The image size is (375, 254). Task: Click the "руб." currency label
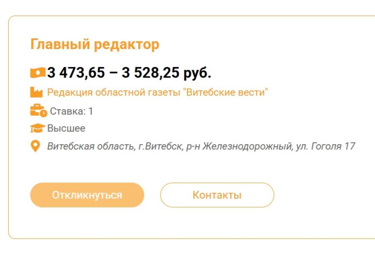197,73
